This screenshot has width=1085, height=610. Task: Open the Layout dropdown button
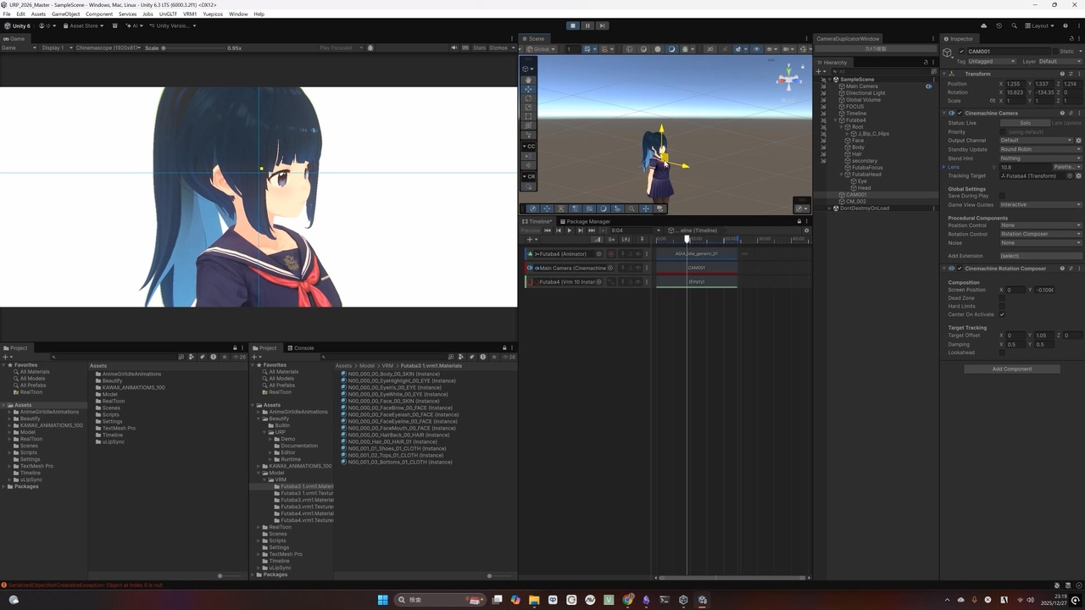[1039, 25]
